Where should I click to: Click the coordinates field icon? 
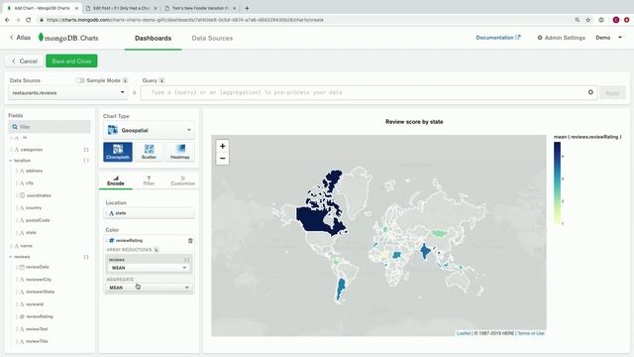[x=22, y=195]
